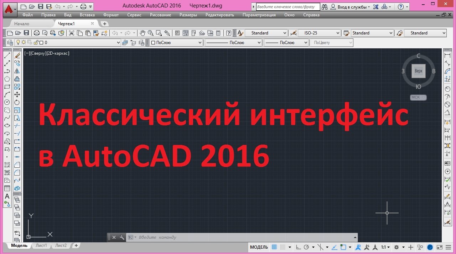Toggle 2D object snap in status bar
Screen dimensions: 456x254
(343, 247)
